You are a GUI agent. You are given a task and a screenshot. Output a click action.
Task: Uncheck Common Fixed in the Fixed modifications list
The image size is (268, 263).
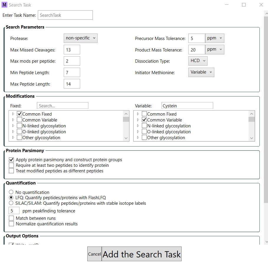(19, 114)
